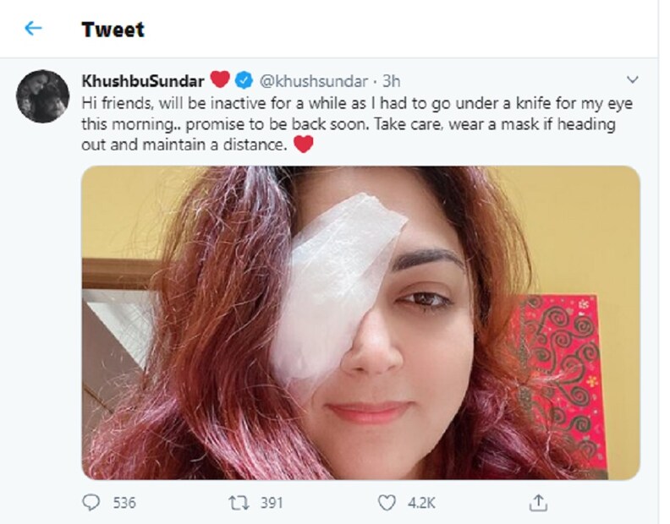Expand the tweet options chevron menu

pyautogui.click(x=631, y=80)
